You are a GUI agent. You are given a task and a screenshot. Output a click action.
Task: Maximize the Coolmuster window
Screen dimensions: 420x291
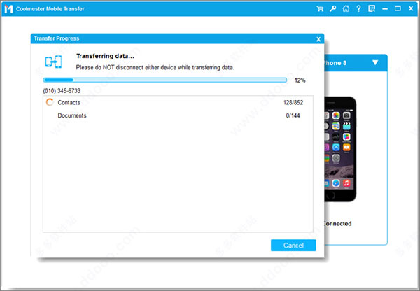point(398,8)
